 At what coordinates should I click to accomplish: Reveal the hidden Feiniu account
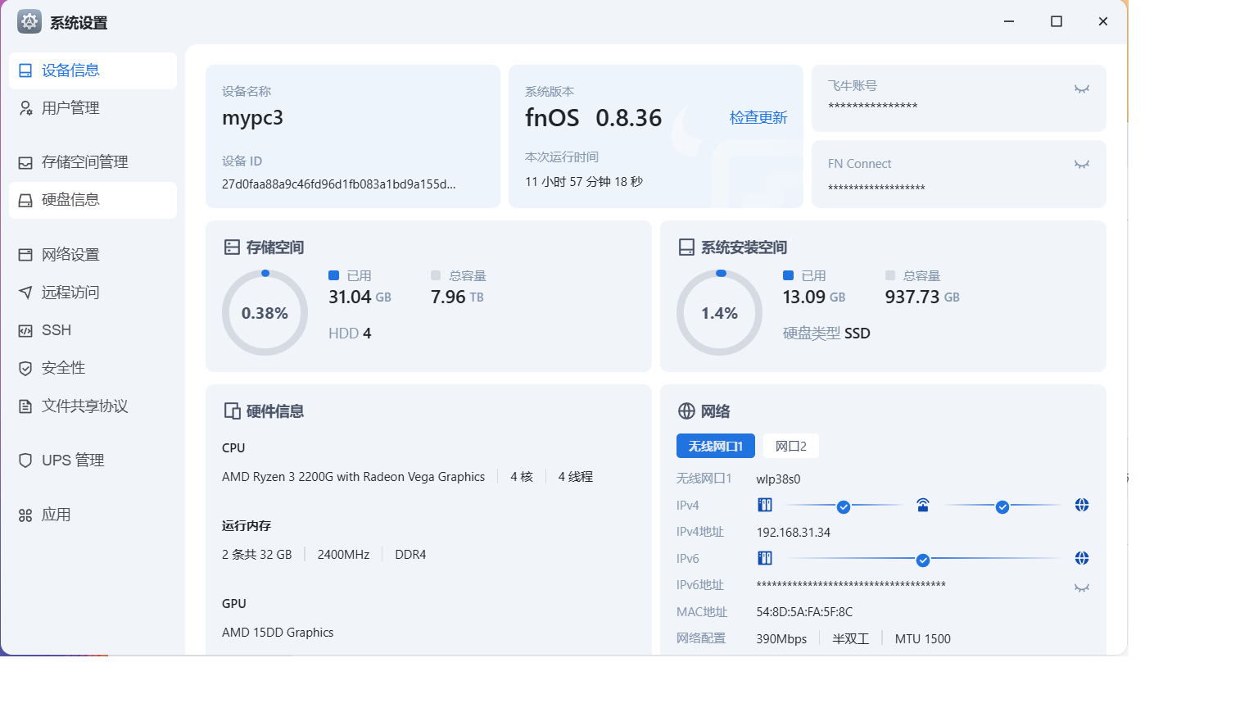tap(1081, 89)
